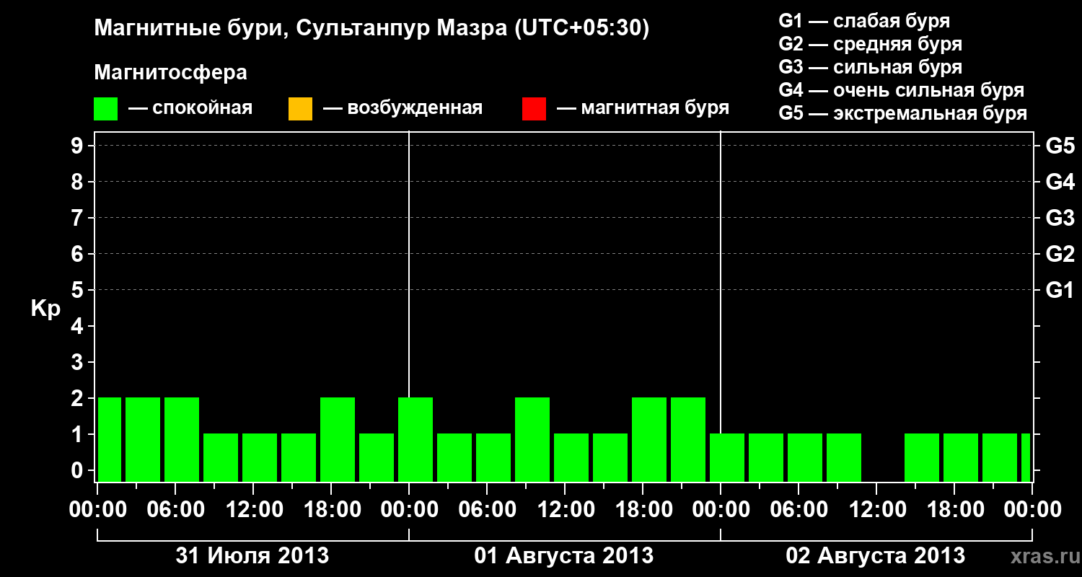Click the first bar of 31 Июля at 00:00

pyautogui.click(x=110, y=439)
